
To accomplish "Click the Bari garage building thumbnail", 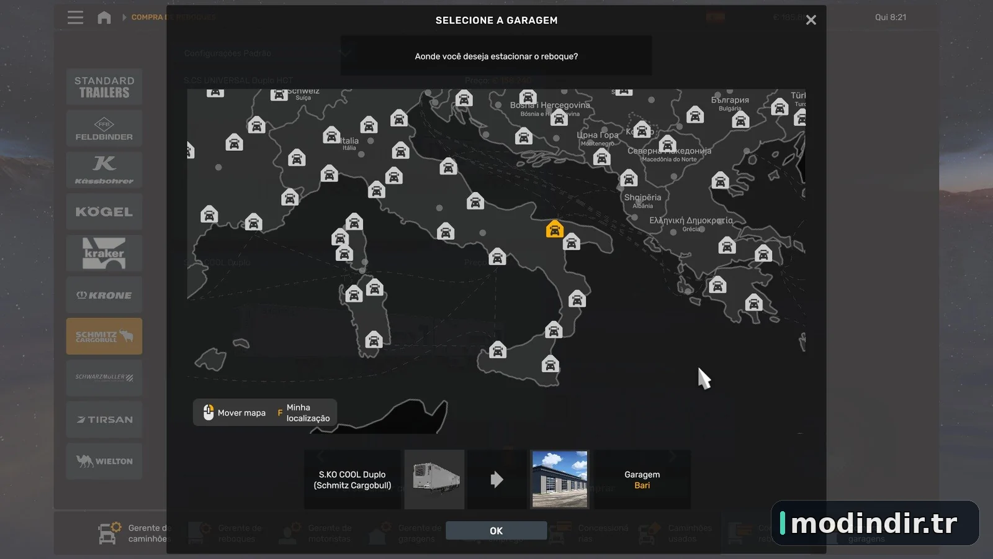I will (x=560, y=479).
